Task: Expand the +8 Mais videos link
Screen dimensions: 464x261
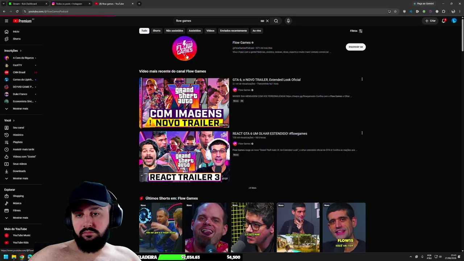Action: click(x=252, y=188)
